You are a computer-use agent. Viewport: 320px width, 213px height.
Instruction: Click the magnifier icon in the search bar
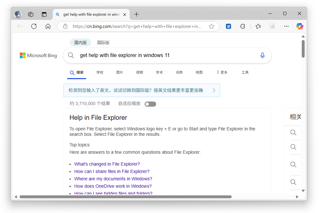click(x=71, y=55)
